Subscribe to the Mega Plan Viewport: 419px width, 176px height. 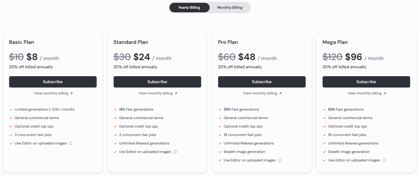click(366, 82)
